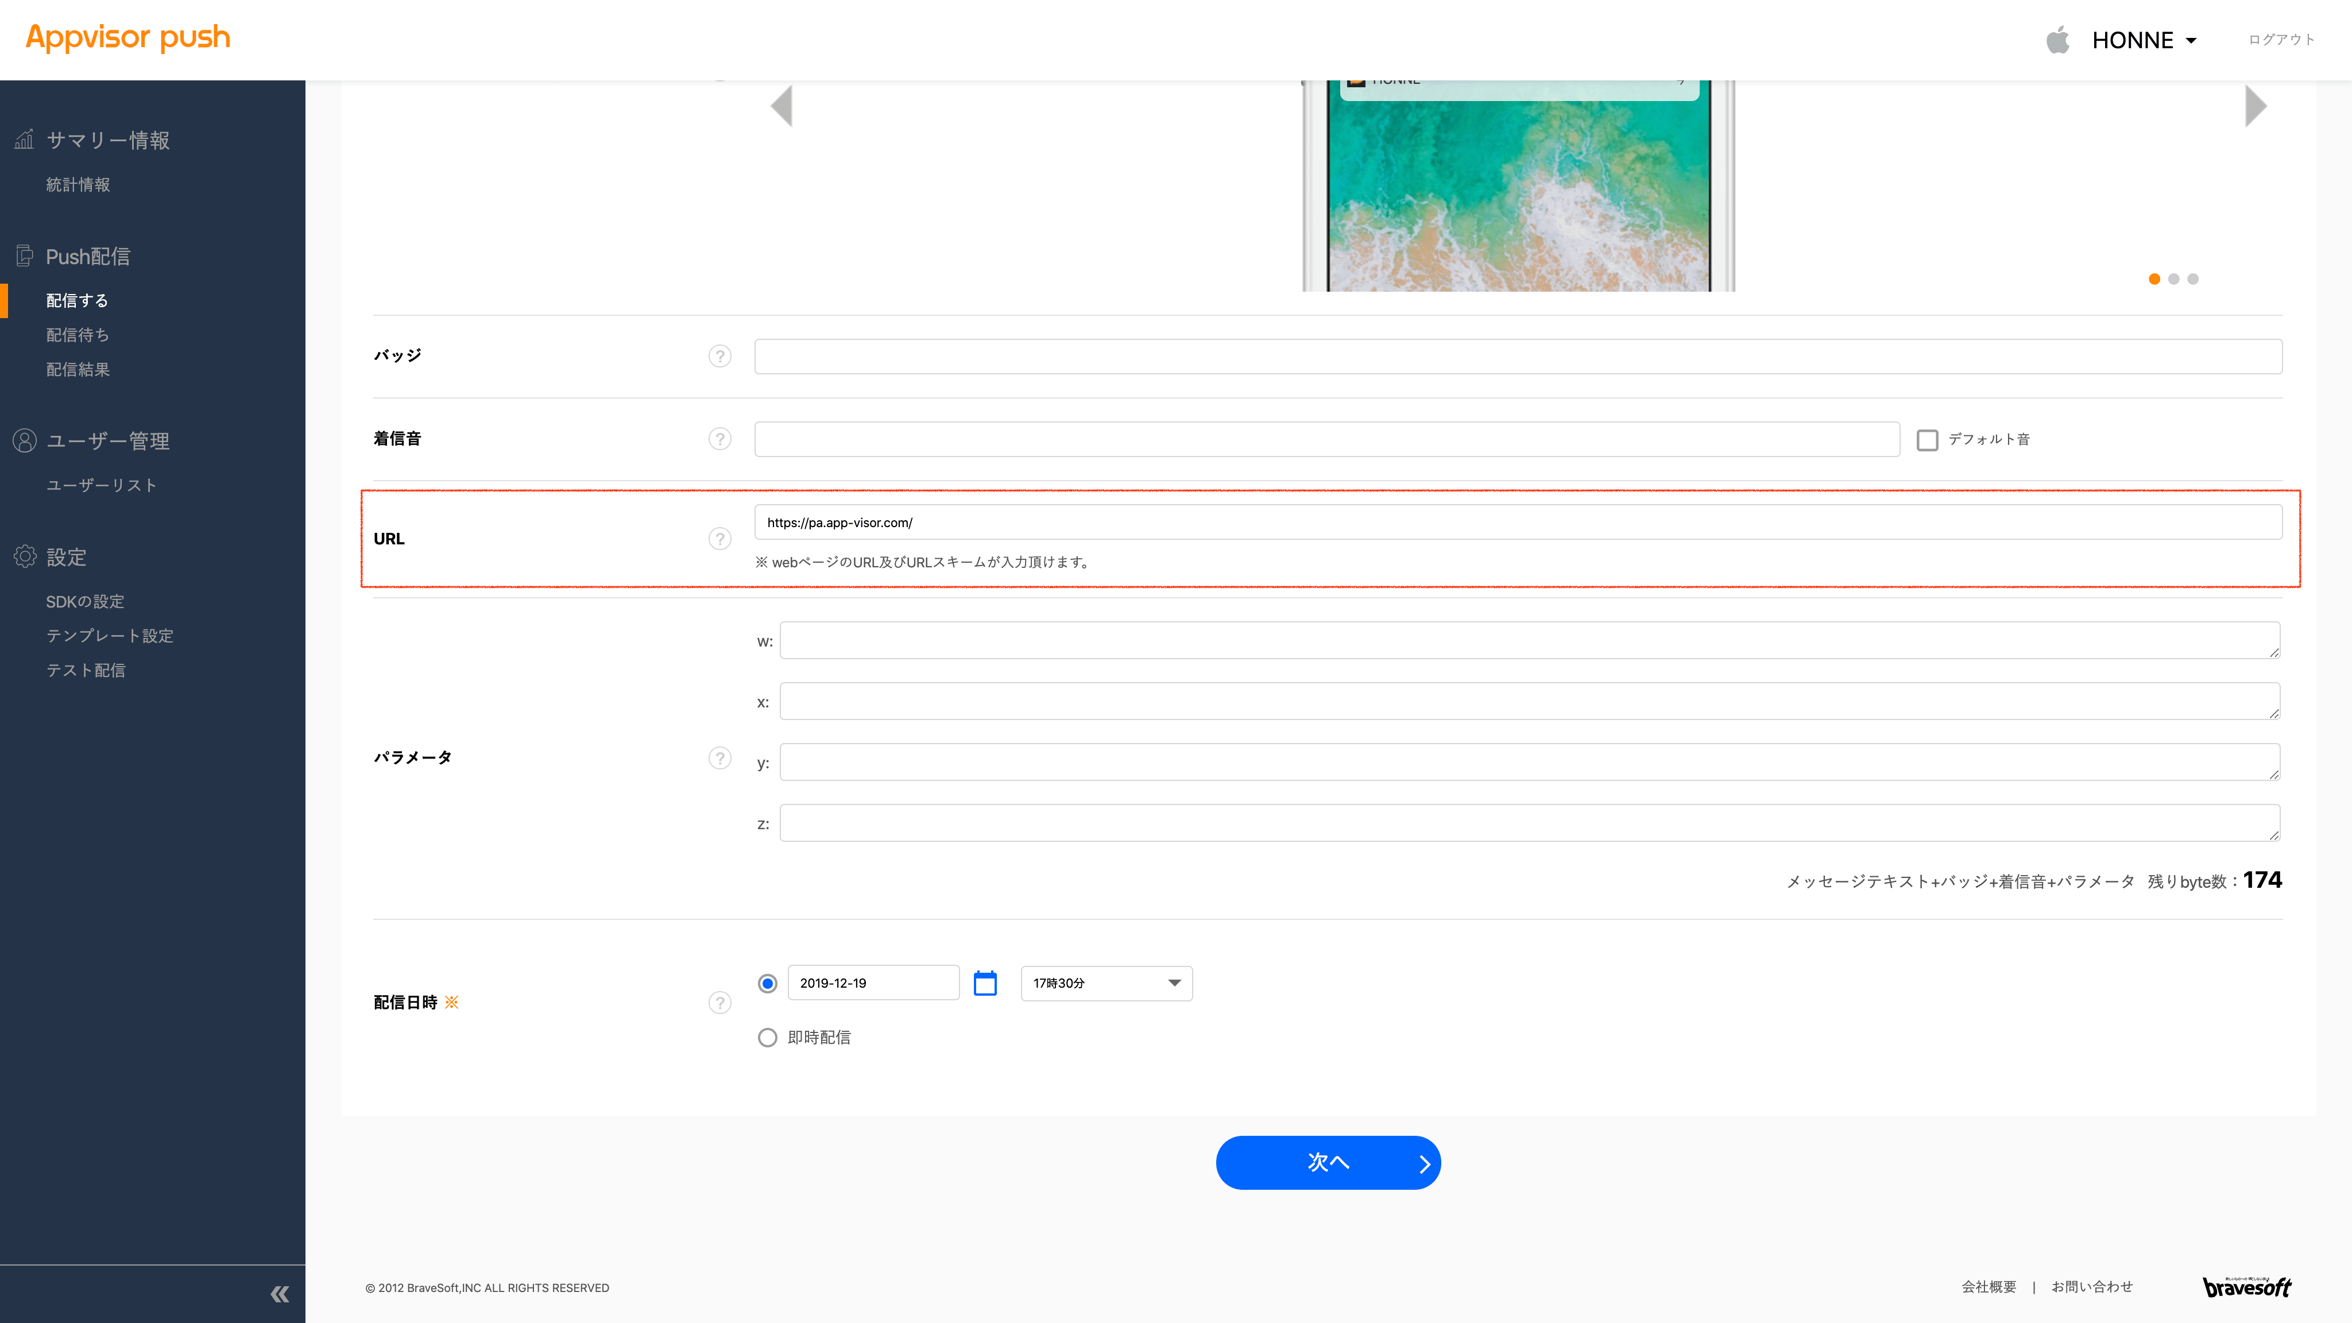Select the first orange carousel dot
Screen dimensions: 2352x1323
coord(2154,278)
